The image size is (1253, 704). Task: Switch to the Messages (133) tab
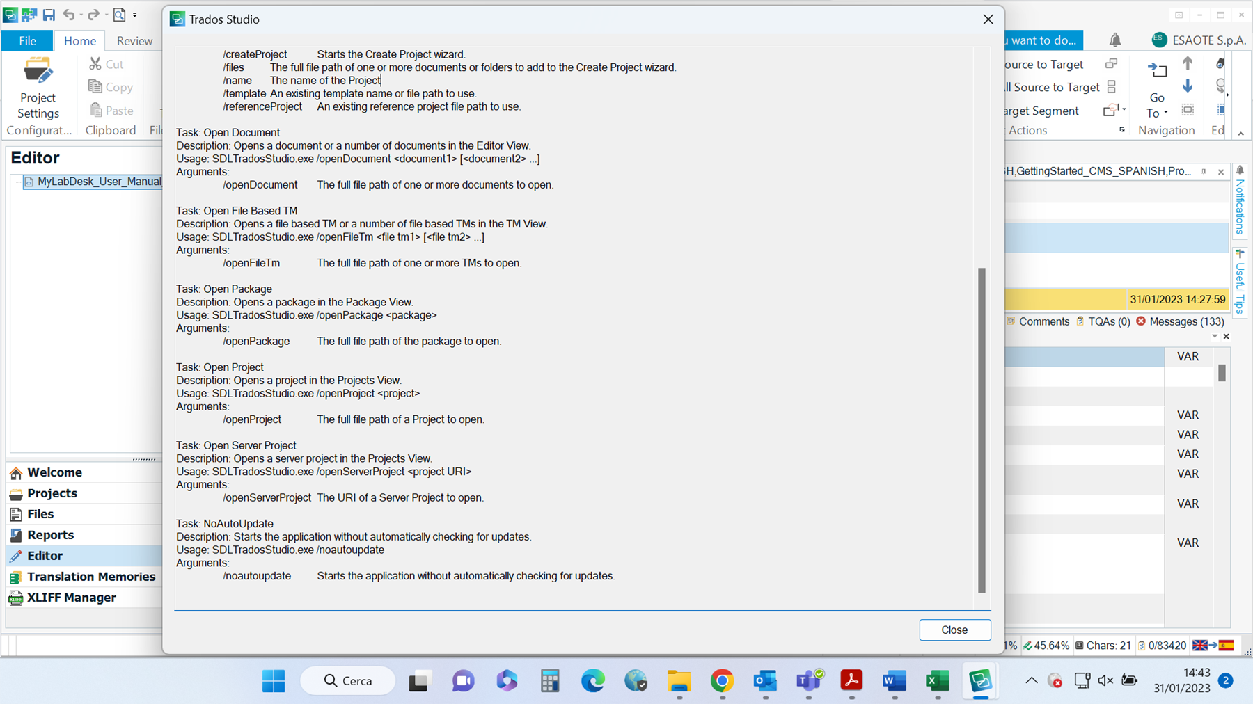1180,321
